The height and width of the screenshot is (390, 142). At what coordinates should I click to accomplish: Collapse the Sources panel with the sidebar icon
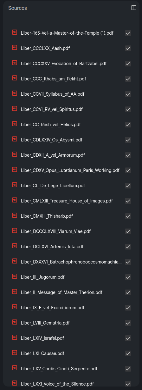tap(134, 8)
